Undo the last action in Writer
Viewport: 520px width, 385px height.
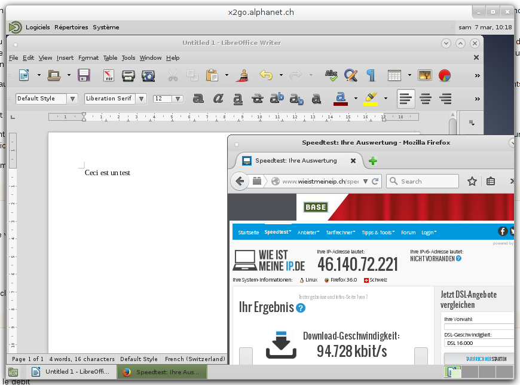pyautogui.click(x=266, y=75)
